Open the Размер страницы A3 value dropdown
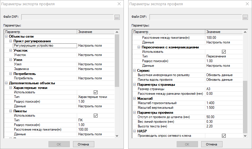This screenshot has height=149, width=252. point(223,89)
